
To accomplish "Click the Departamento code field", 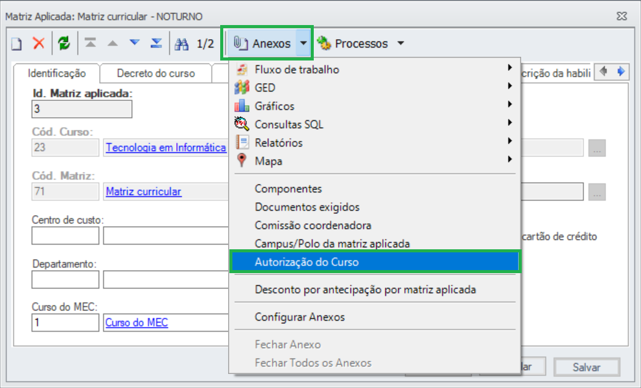I will pos(65,280).
